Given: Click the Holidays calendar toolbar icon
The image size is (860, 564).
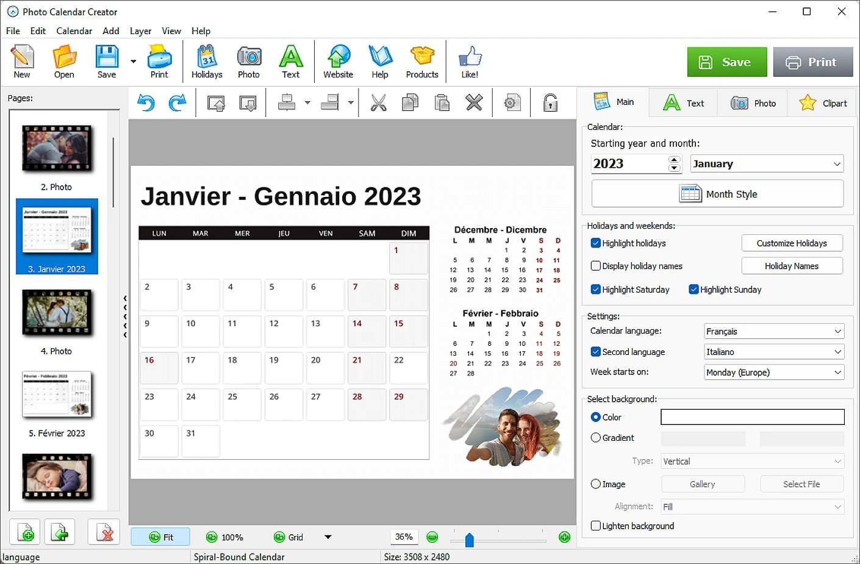Looking at the screenshot, I should coord(207,62).
